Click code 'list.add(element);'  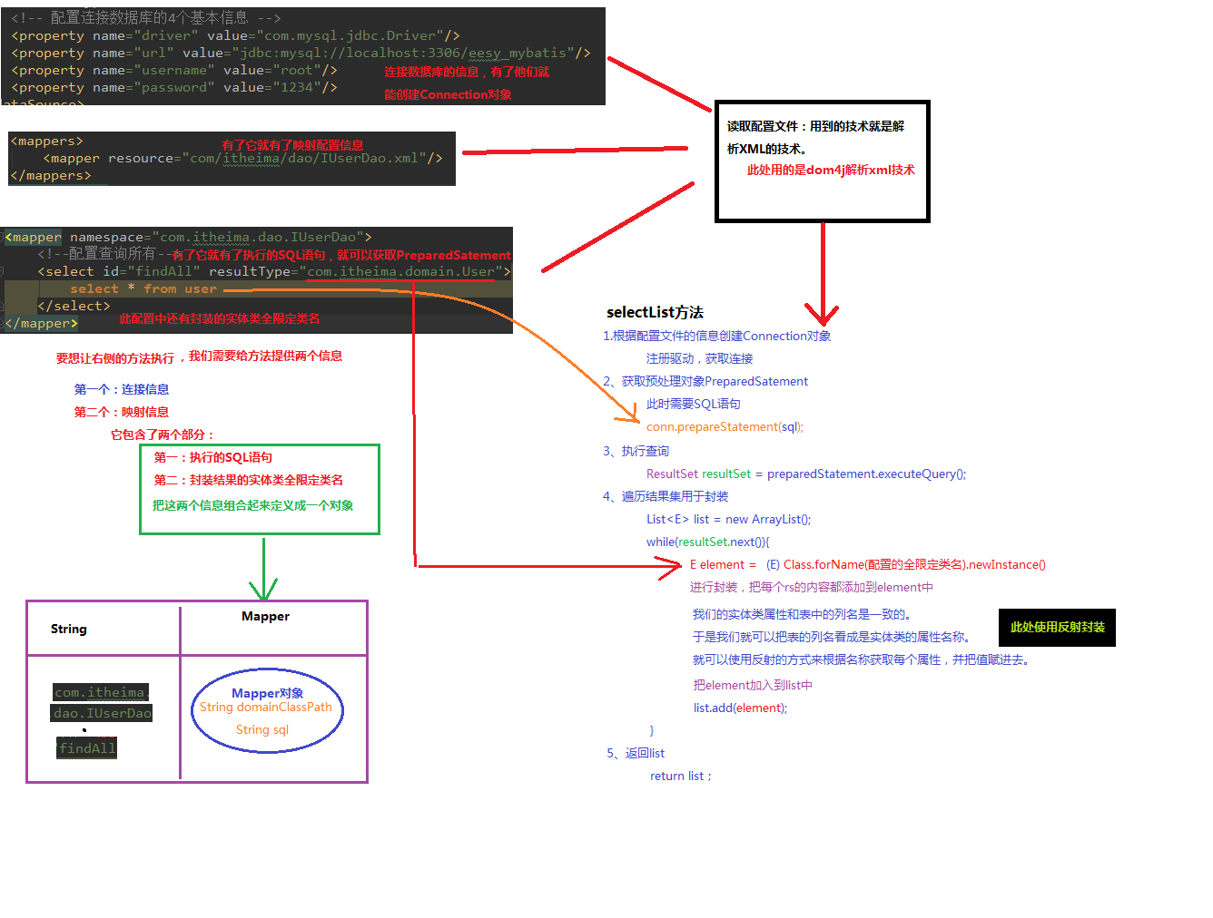pos(740,708)
